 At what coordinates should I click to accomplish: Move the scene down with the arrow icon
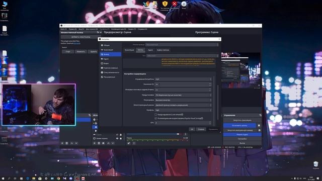(x=76, y=143)
